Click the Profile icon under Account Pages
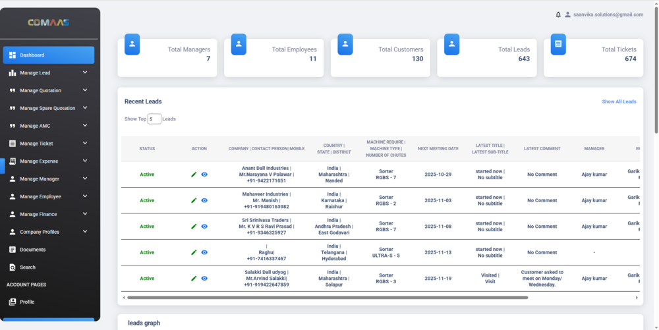Viewport: 659px width, 330px height. pos(13,302)
